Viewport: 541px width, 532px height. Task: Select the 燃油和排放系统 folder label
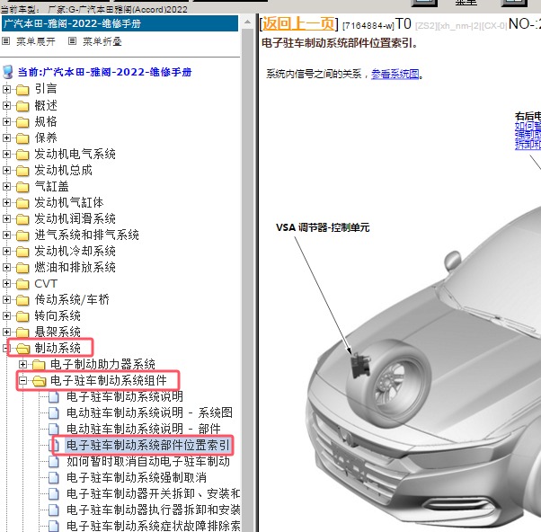click(x=75, y=268)
